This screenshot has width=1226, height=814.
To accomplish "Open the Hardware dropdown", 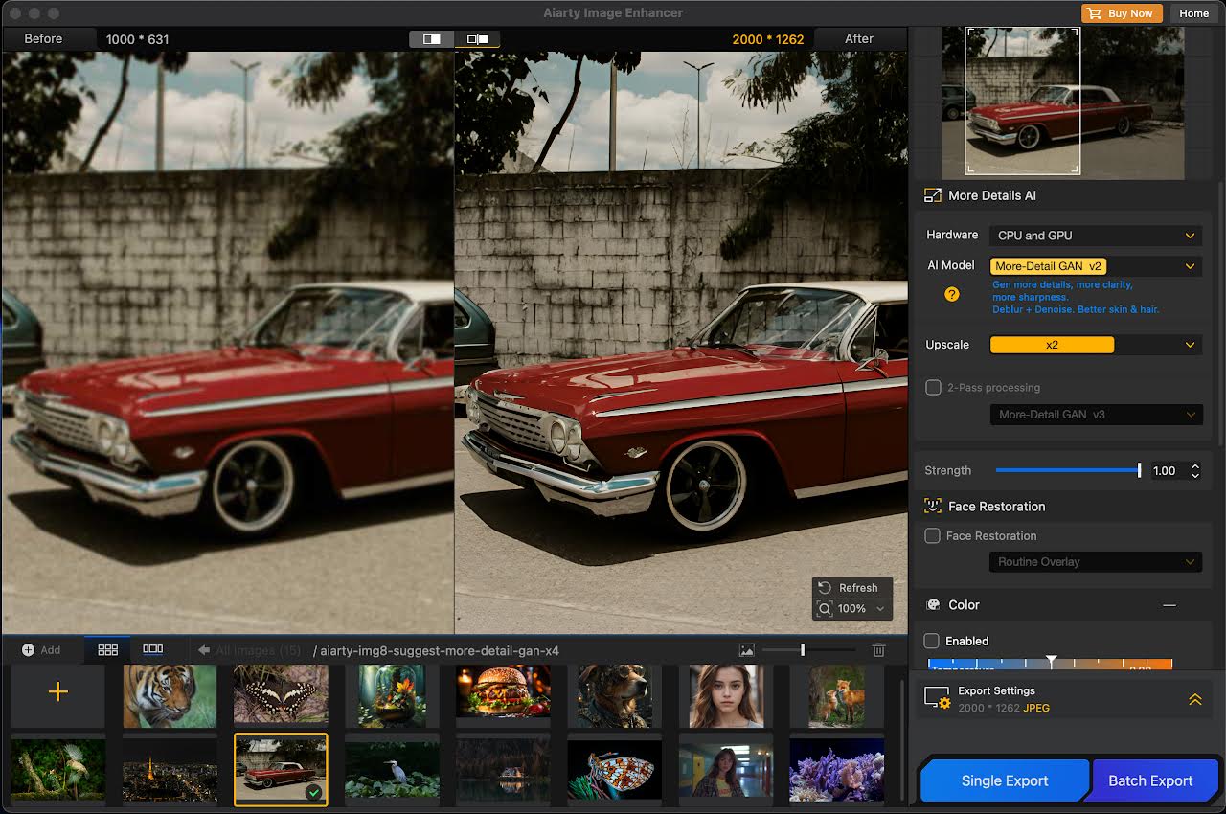I will tap(1096, 235).
